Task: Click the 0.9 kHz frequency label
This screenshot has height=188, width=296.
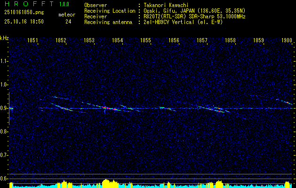Action: (4, 108)
